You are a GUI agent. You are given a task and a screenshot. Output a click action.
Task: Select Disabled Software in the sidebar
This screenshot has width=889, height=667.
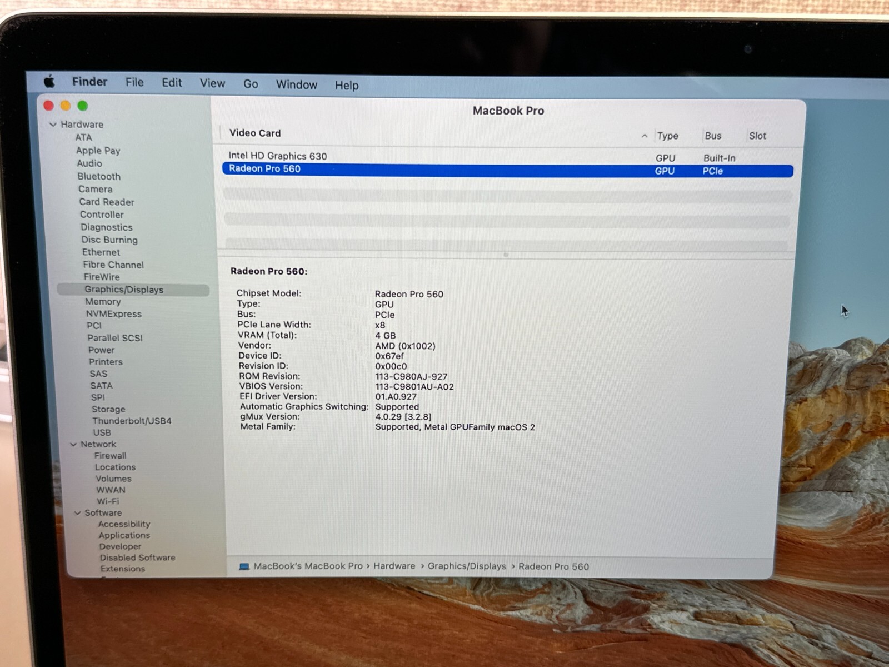(x=137, y=557)
